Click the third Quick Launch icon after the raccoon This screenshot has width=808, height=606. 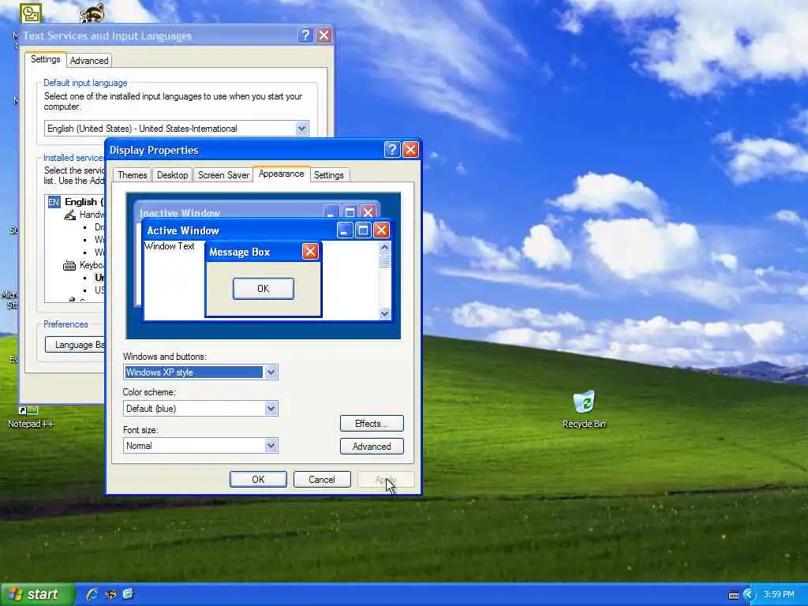128,594
